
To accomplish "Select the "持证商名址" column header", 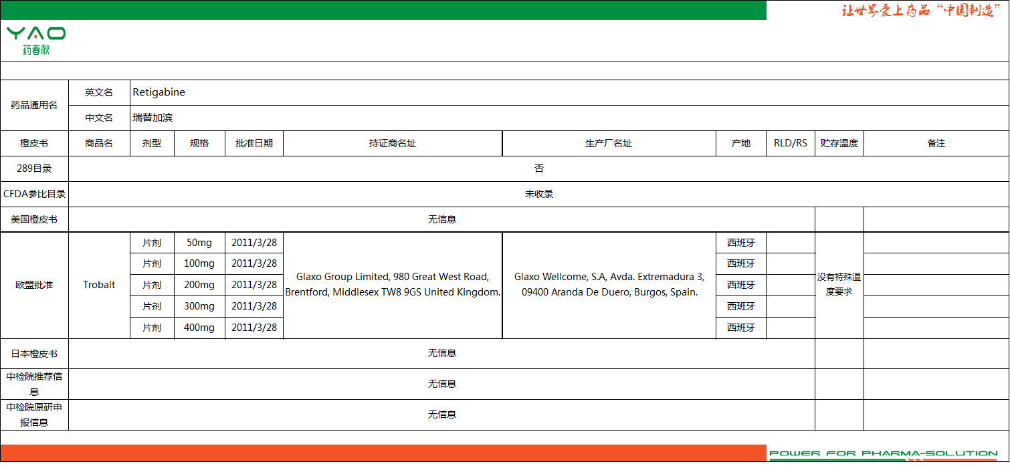I will pos(393,143).
